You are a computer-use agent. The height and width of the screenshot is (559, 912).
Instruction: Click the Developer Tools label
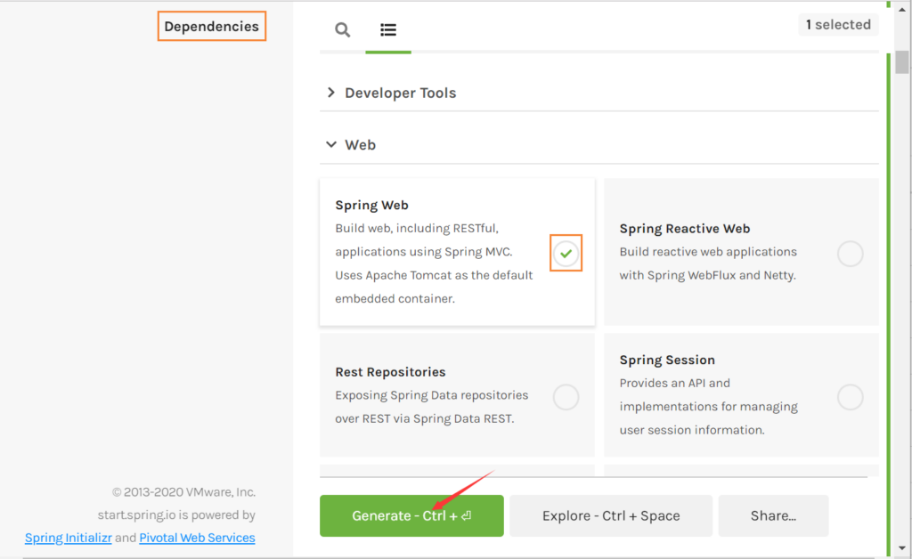[x=400, y=93]
